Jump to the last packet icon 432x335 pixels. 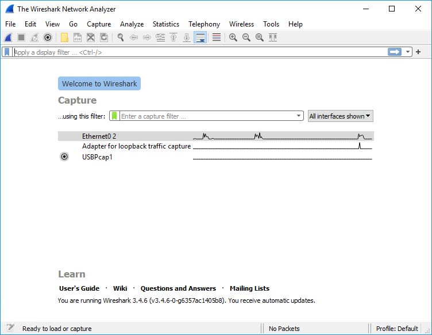coord(187,37)
